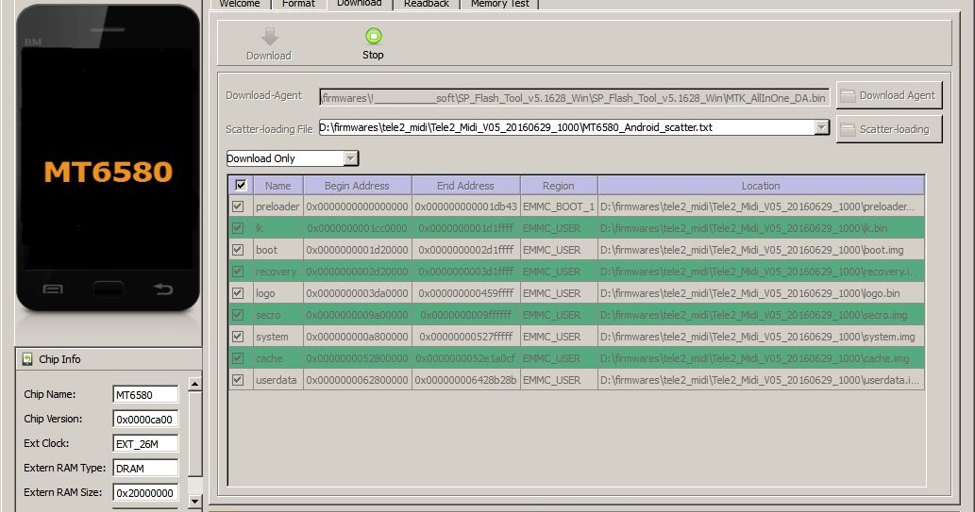Viewport: 975px width, 512px height.
Task: Click the Location column header
Action: click(x=761, y=185)
